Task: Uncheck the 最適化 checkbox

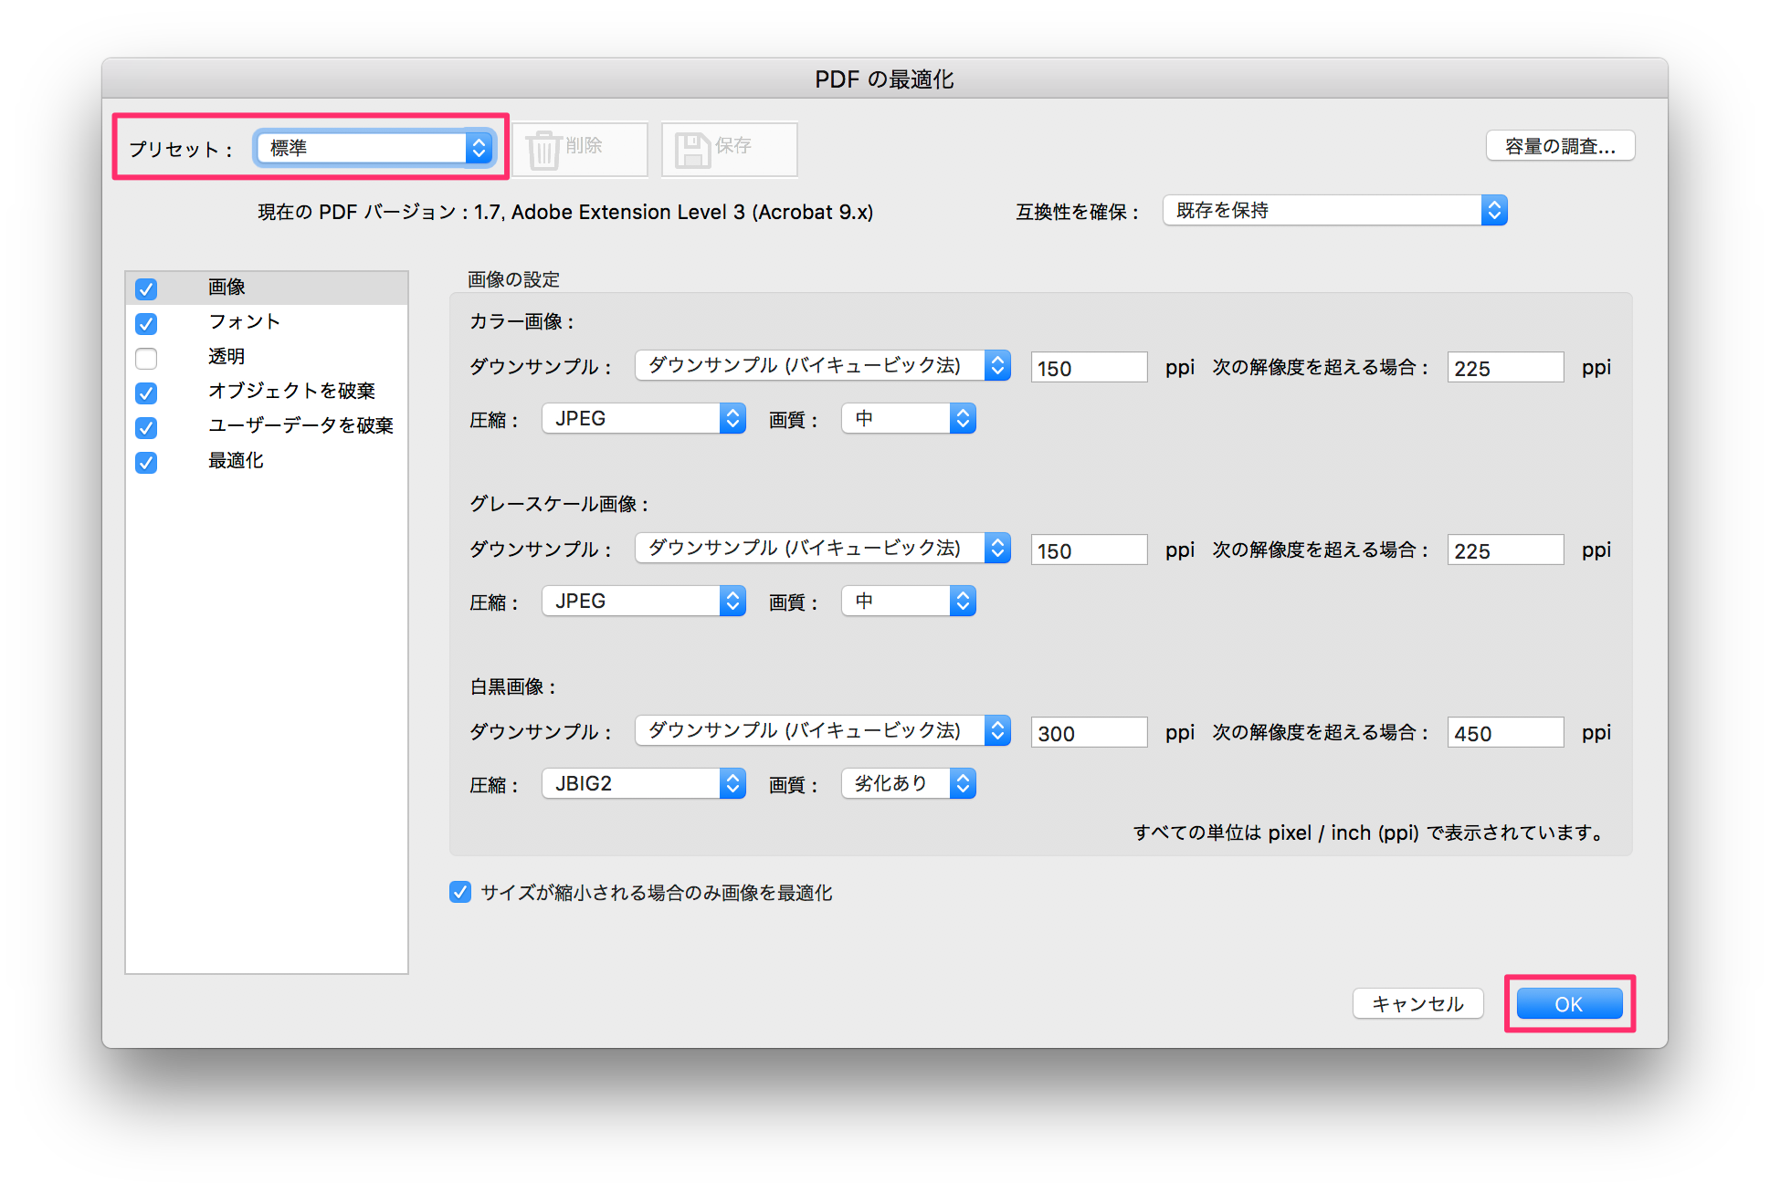Action: [146, 462]
